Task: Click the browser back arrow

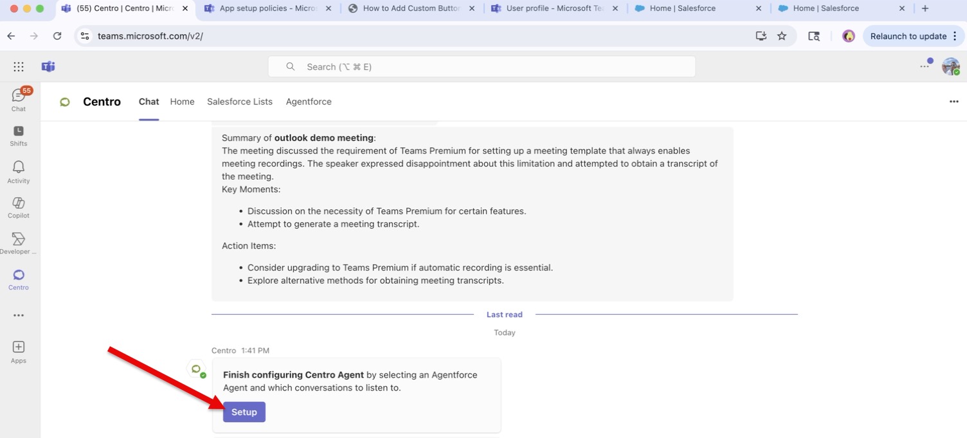Action: [11, 36]
